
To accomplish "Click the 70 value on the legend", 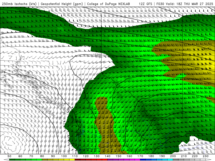I will (31, 156).
